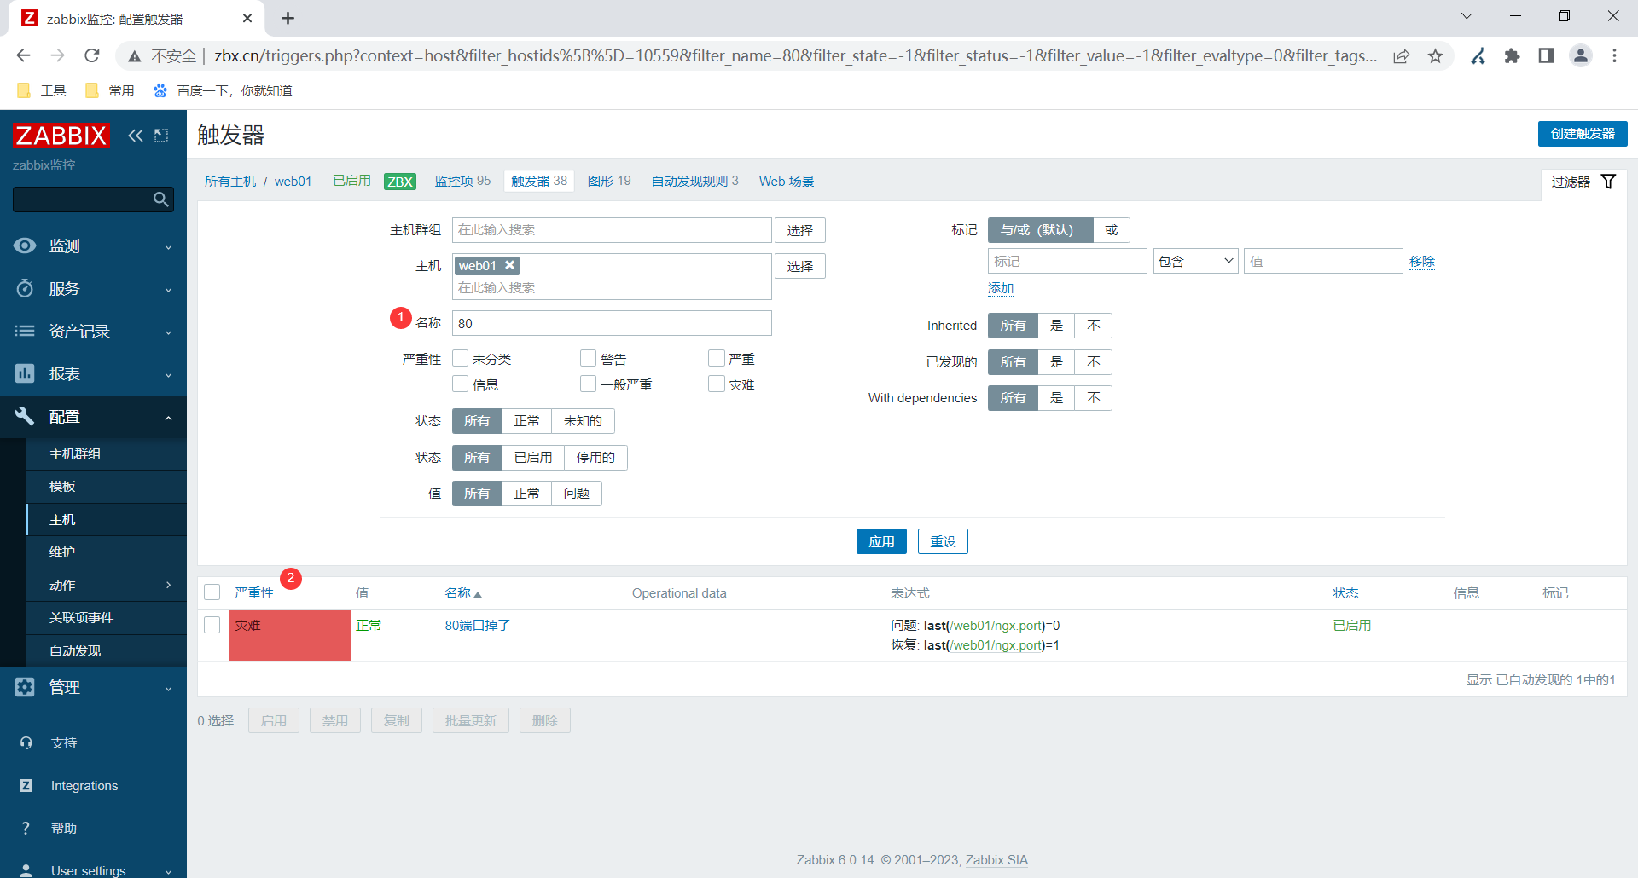Toggle kiosk mode icon beside sidebar collapse
The image size is (1638, 878).
point(161,135)
